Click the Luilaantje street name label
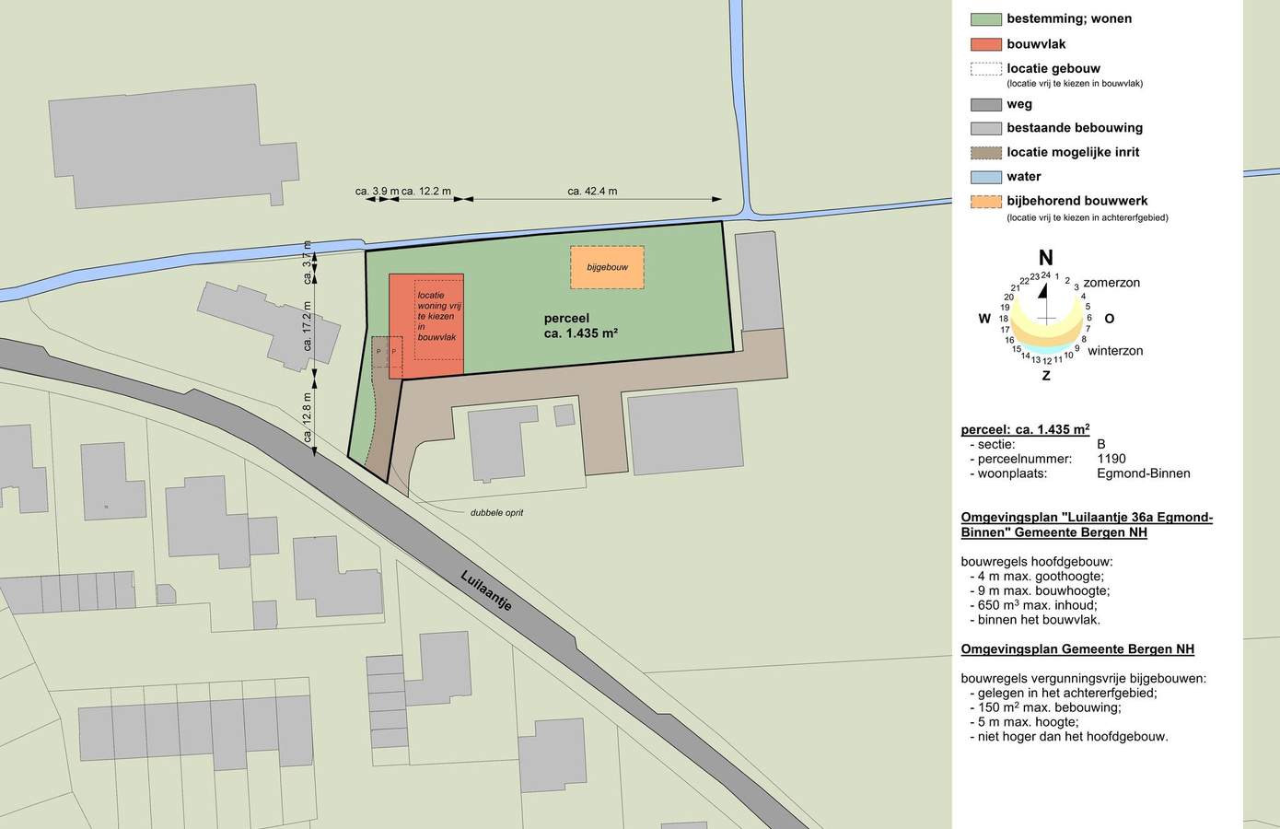 486,591
